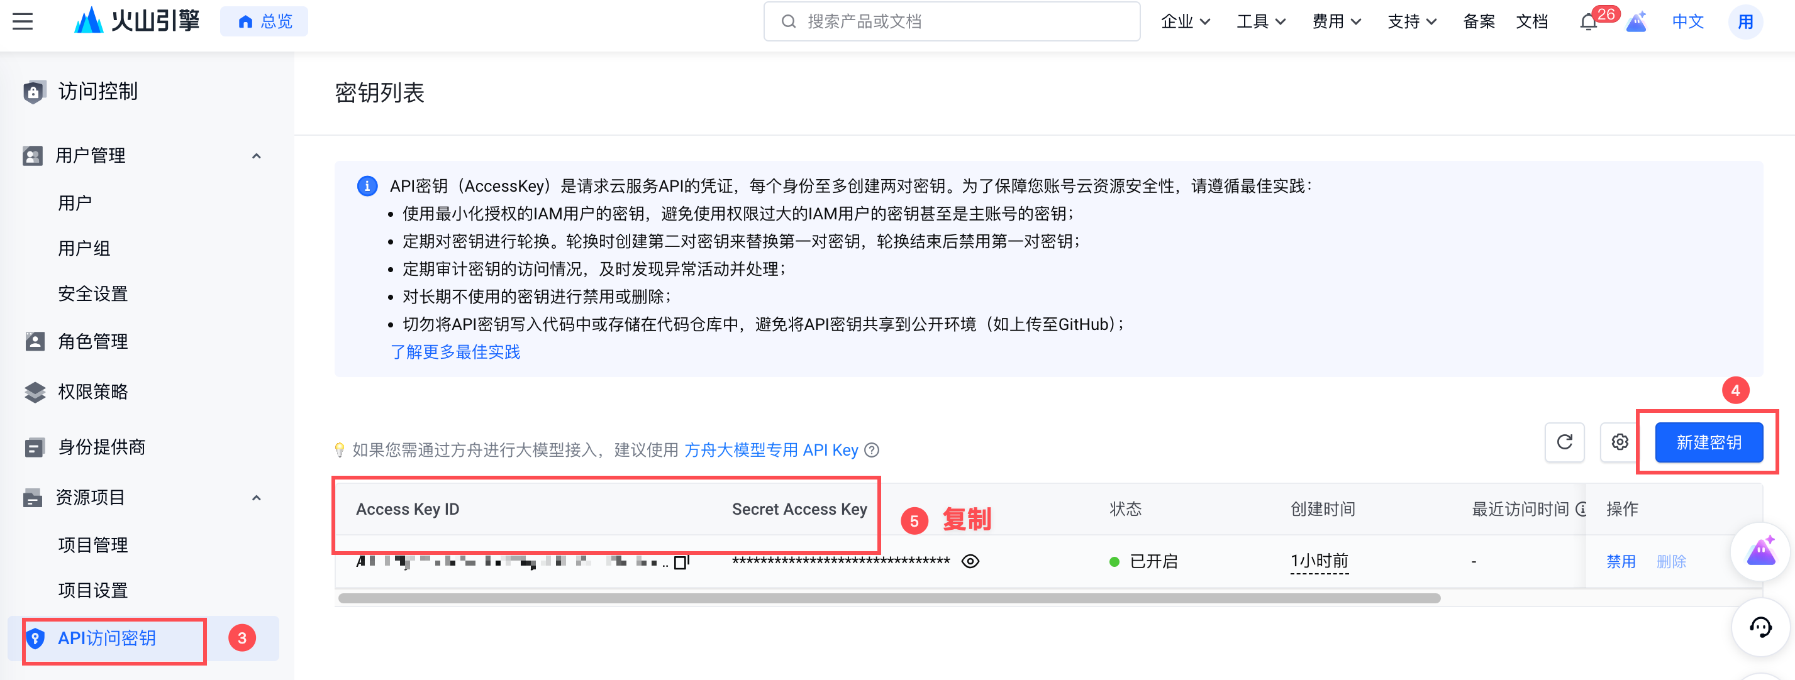Click the identity provider icon

35,447
